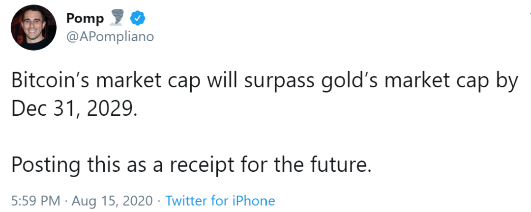Click the Aug 15, 2020 date

pyautogui.click(x=113, y=201)
